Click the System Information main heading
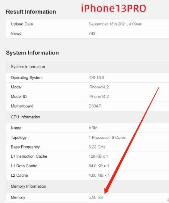This screenshot has height=203, width=169. tap(32, 53)
